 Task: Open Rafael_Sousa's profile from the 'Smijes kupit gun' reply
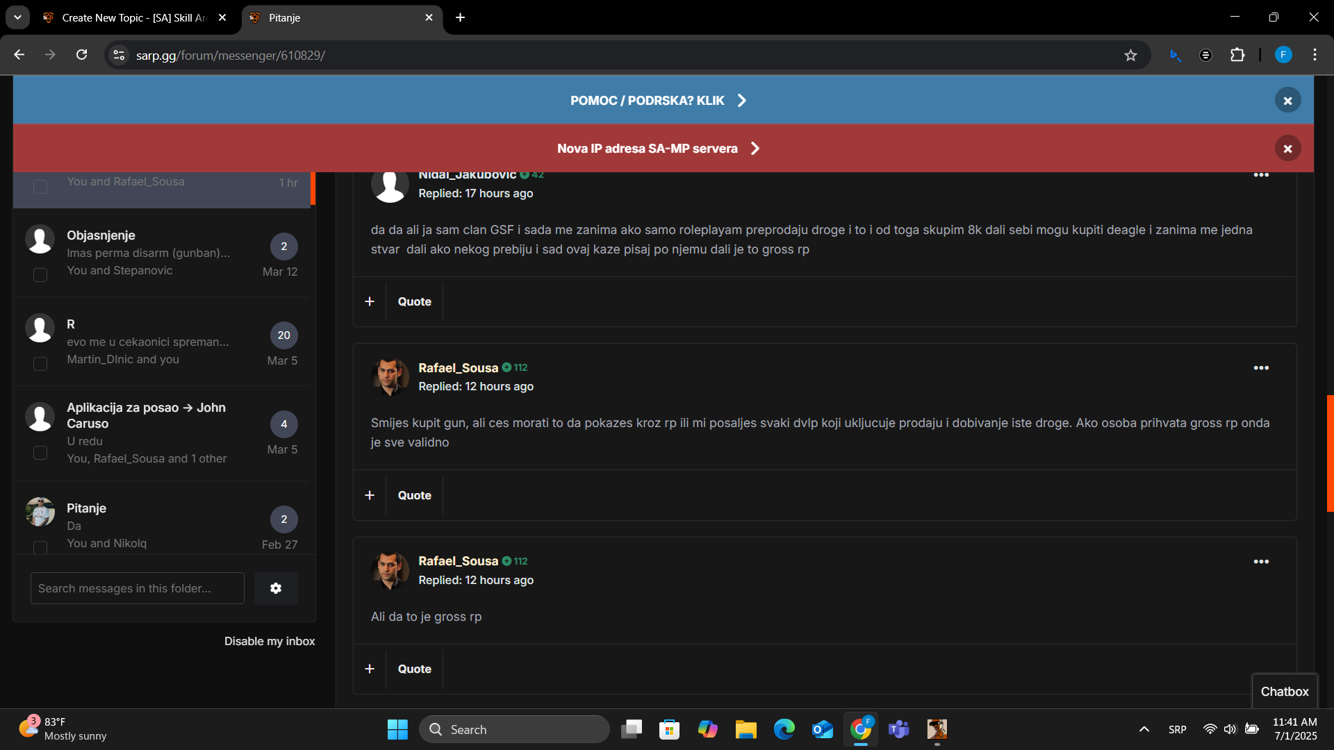[458, 367]
